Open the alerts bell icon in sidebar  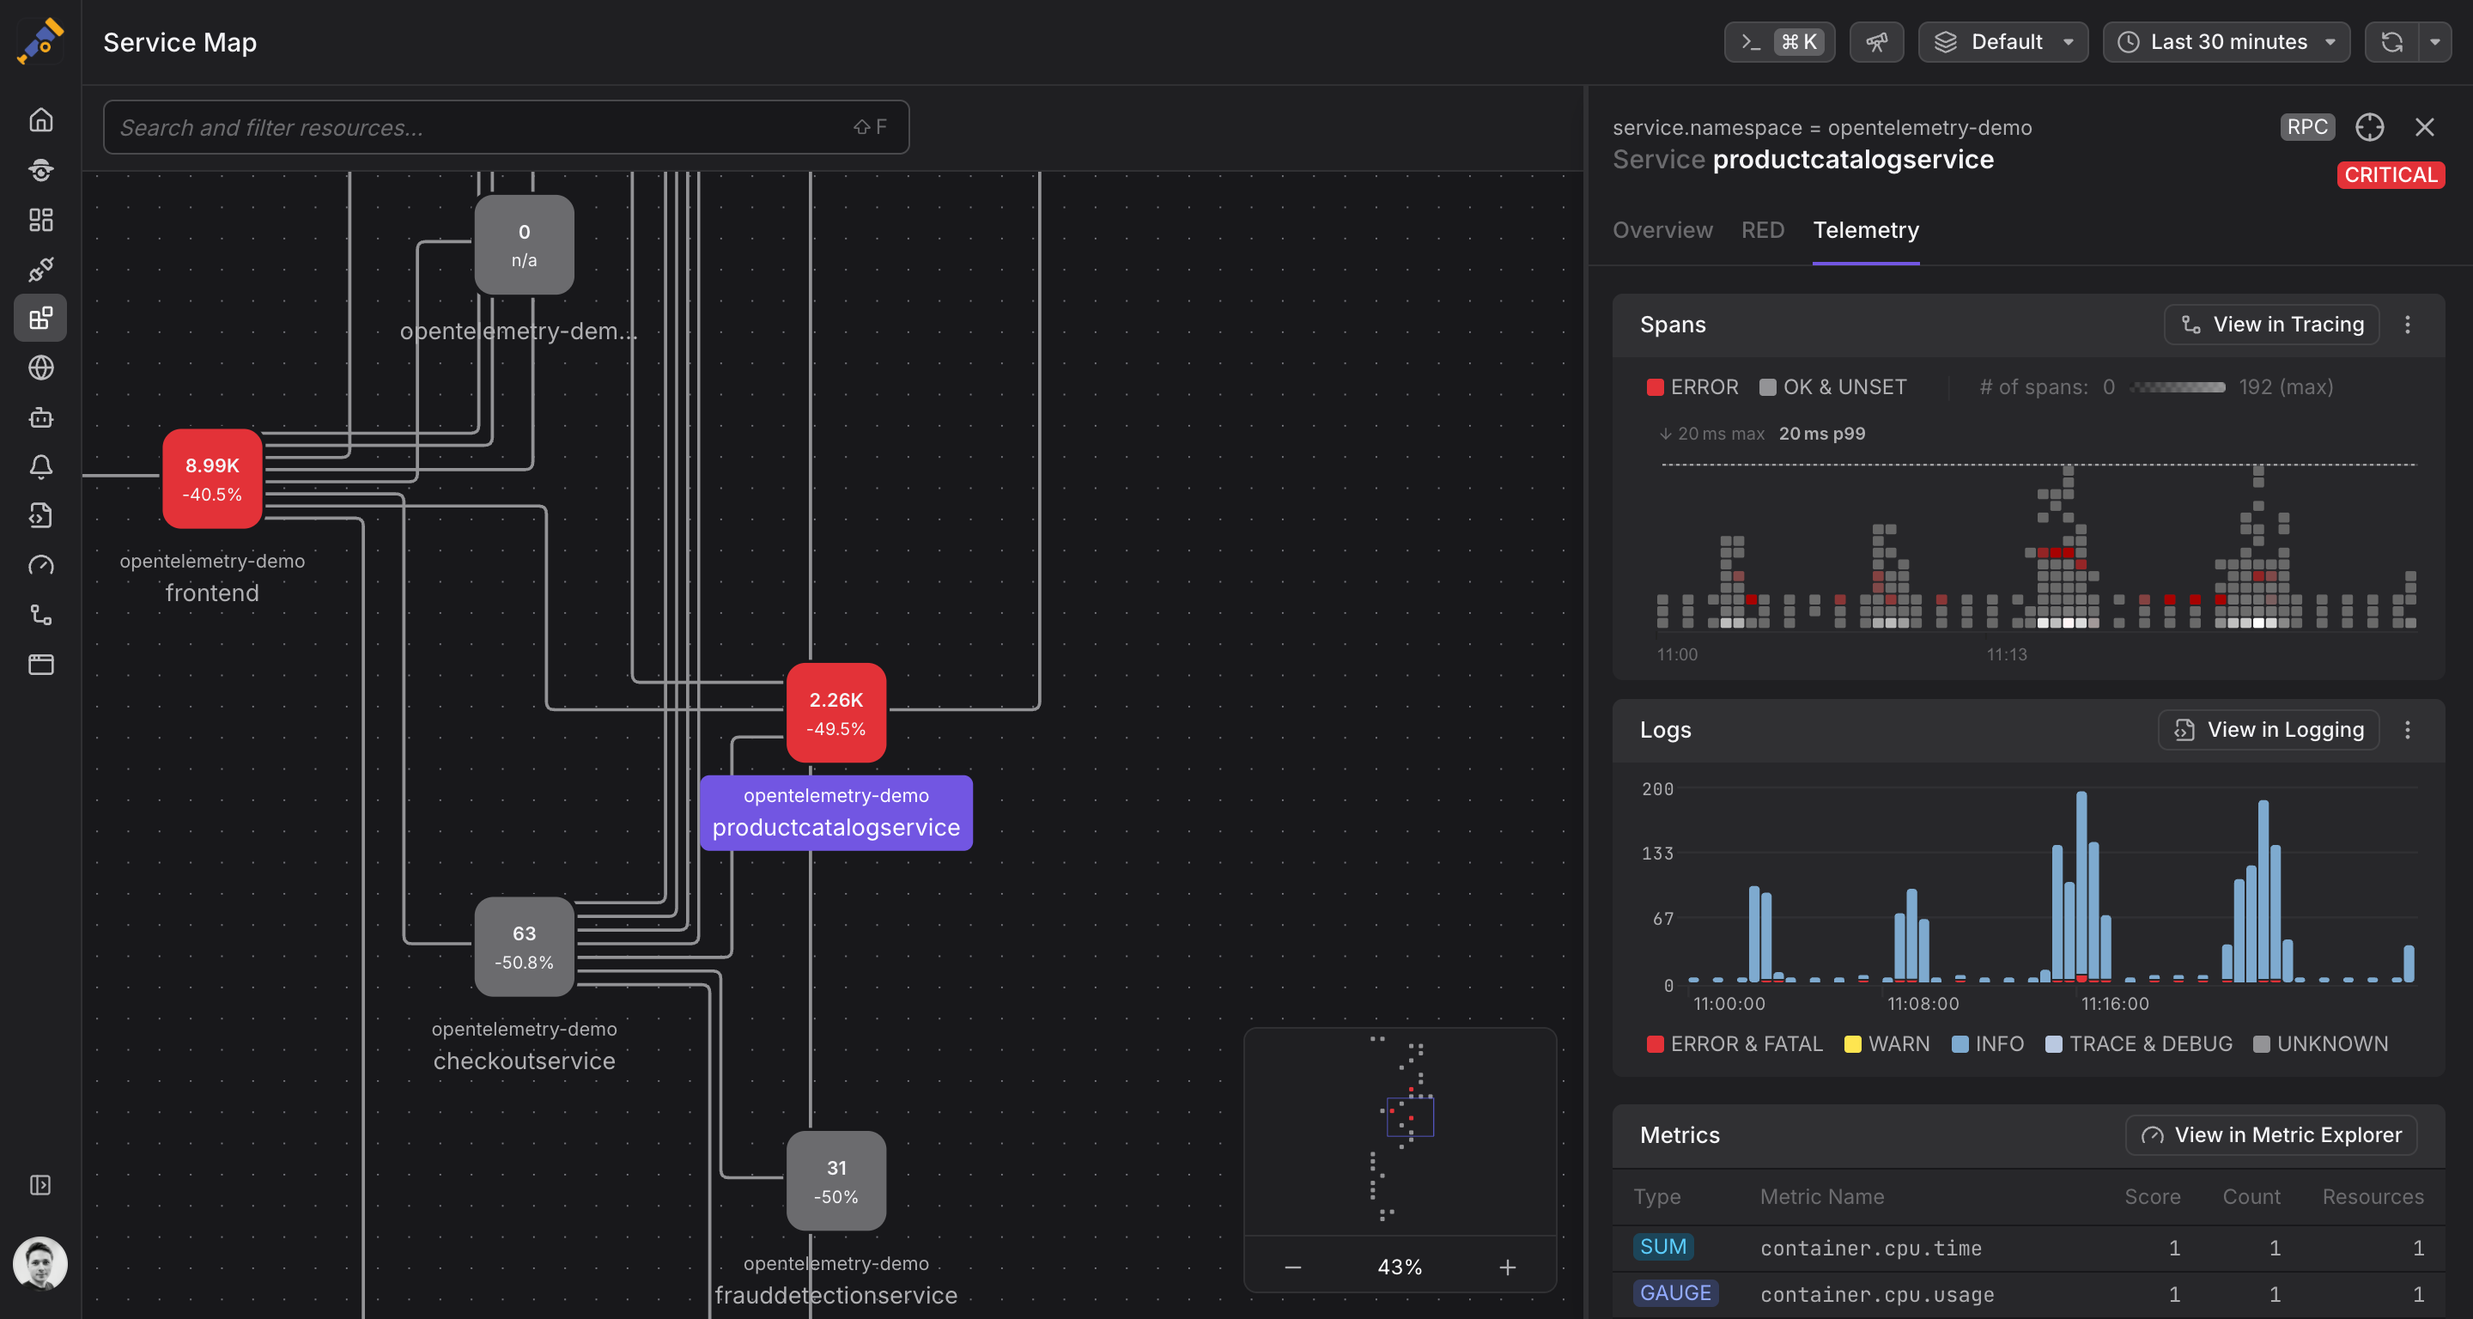pos(40,466)
